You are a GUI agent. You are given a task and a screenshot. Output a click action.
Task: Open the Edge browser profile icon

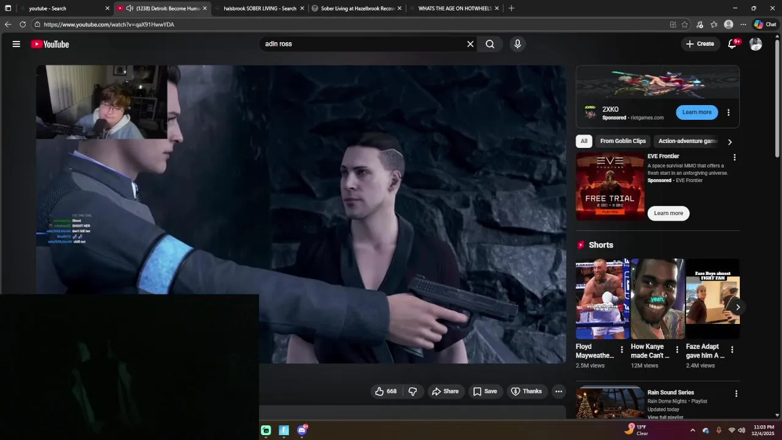(728, 24)
